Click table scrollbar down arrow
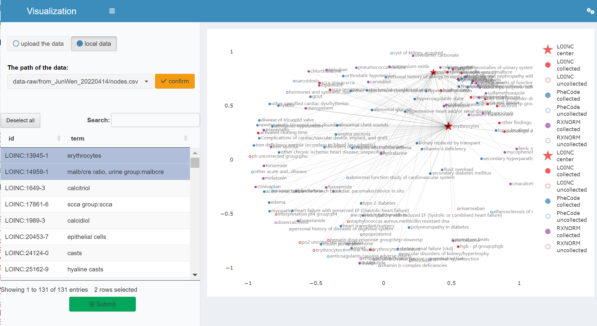 tap(195, 275)
